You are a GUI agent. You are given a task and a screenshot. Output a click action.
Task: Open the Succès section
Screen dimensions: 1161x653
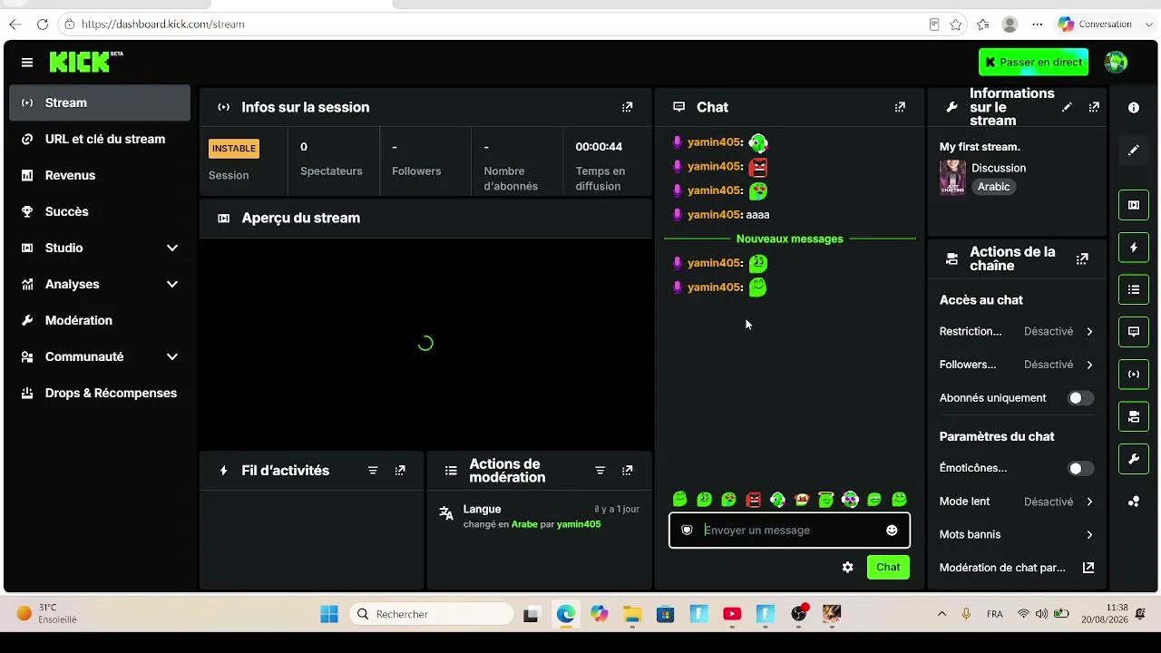pyautogui.click(x=100, y=212)
